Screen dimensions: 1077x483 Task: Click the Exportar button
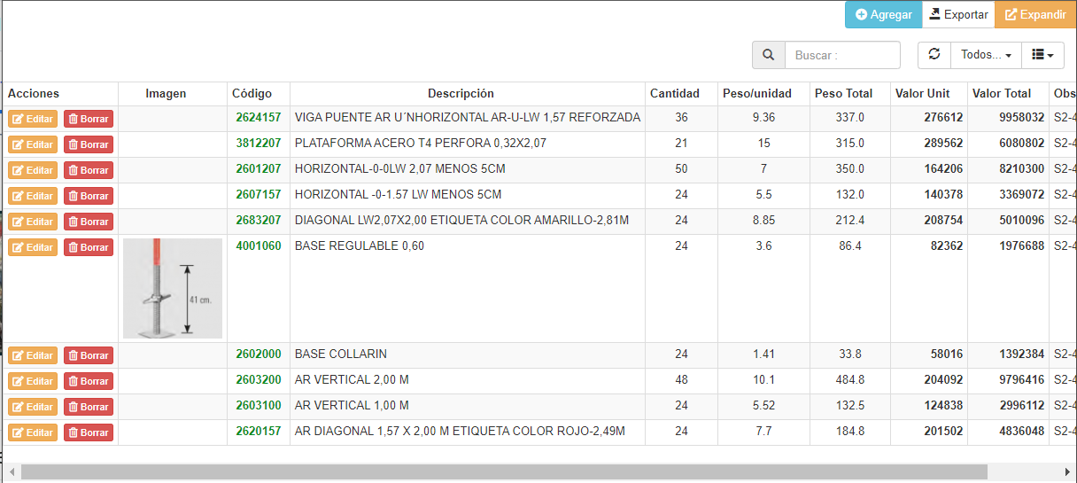(x=957, y=14)
